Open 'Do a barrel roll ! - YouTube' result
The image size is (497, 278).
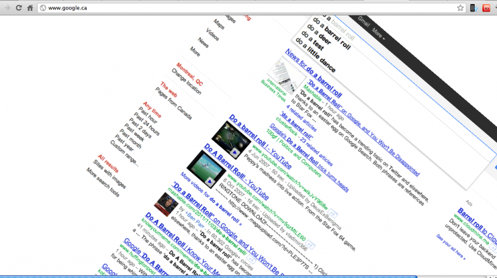pyautogui.click(x=260, y=142)
